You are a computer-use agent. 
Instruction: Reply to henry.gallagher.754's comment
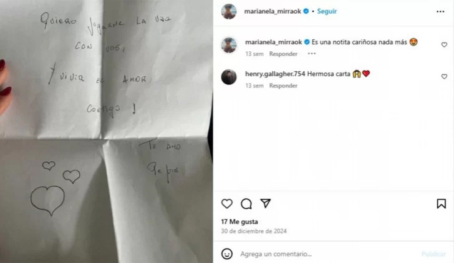(x=283, y=86)
